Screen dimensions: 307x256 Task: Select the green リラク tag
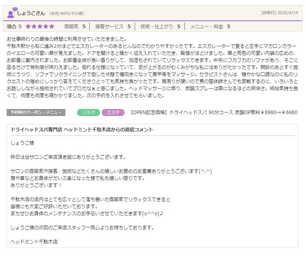88,113
